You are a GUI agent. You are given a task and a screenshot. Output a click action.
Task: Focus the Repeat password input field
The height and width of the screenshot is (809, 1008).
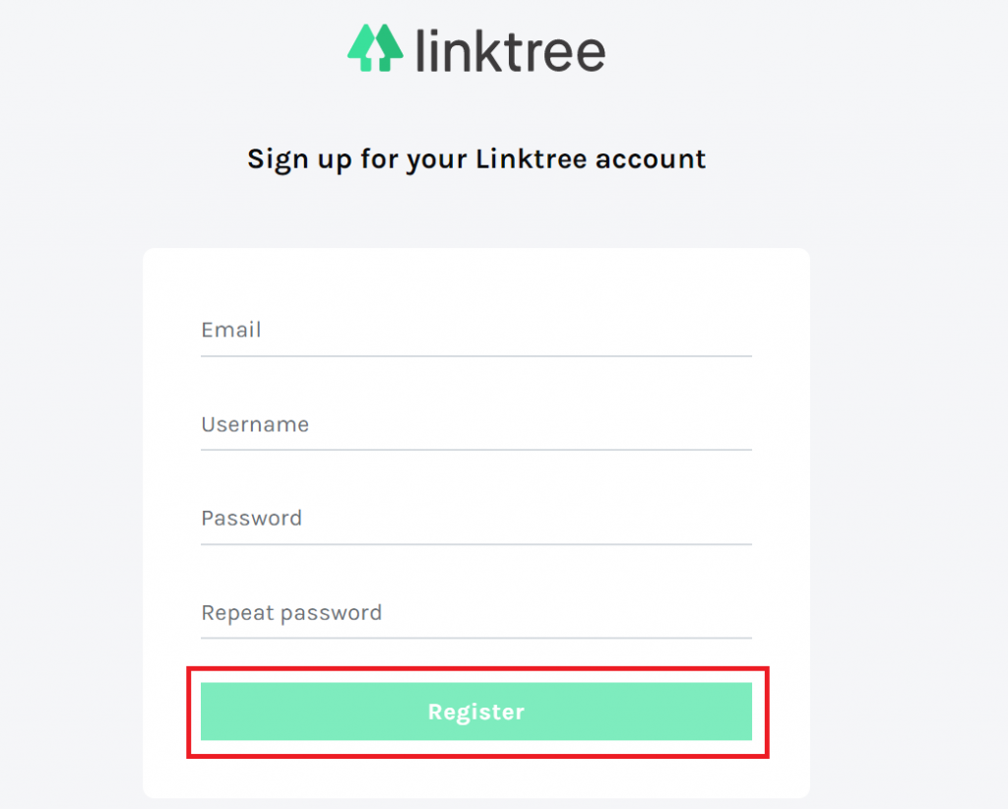476,613
